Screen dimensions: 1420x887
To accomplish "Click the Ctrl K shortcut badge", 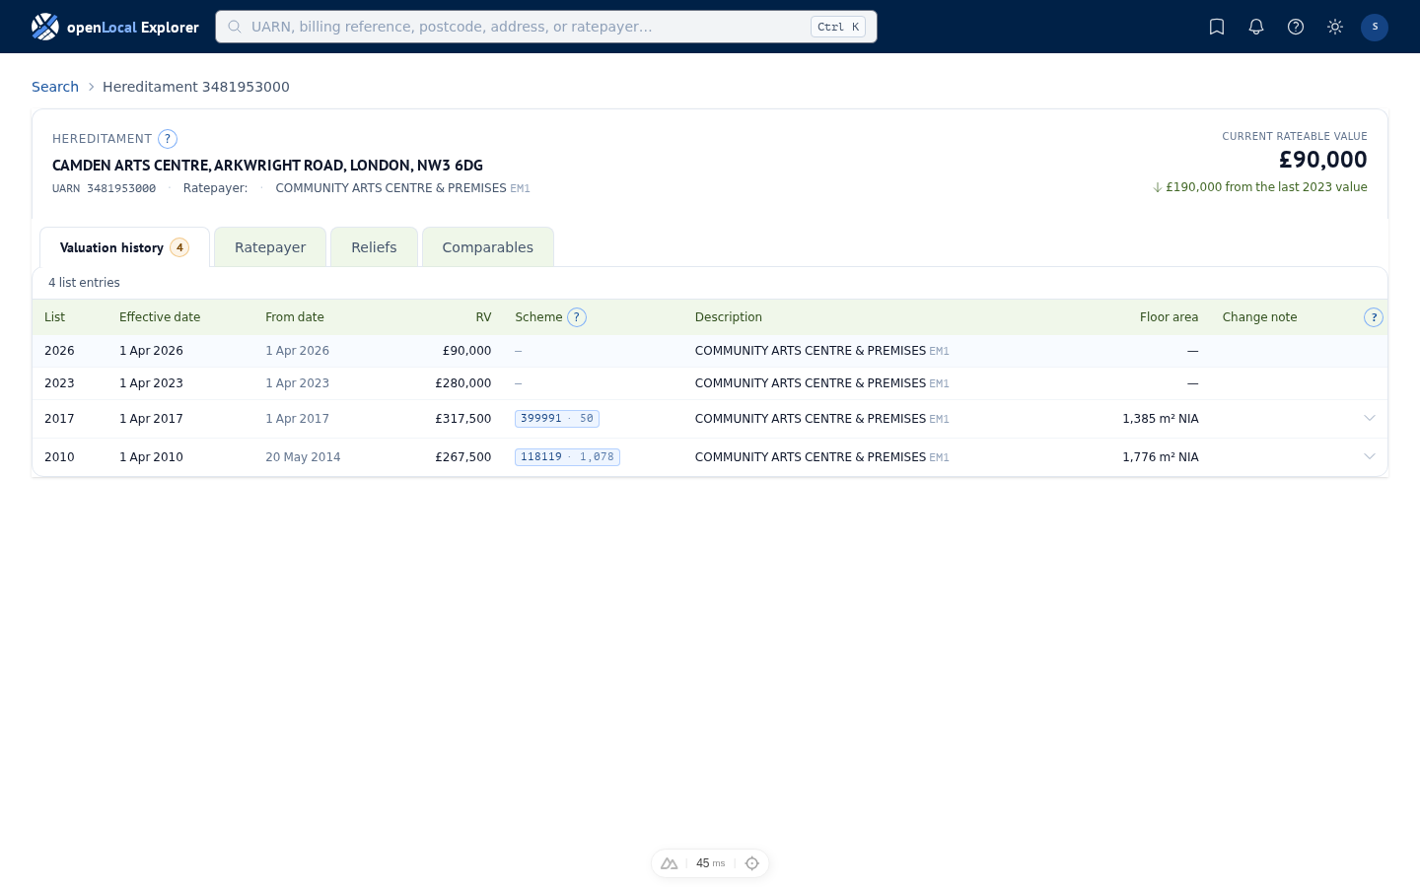I will [x=838, y=27].
